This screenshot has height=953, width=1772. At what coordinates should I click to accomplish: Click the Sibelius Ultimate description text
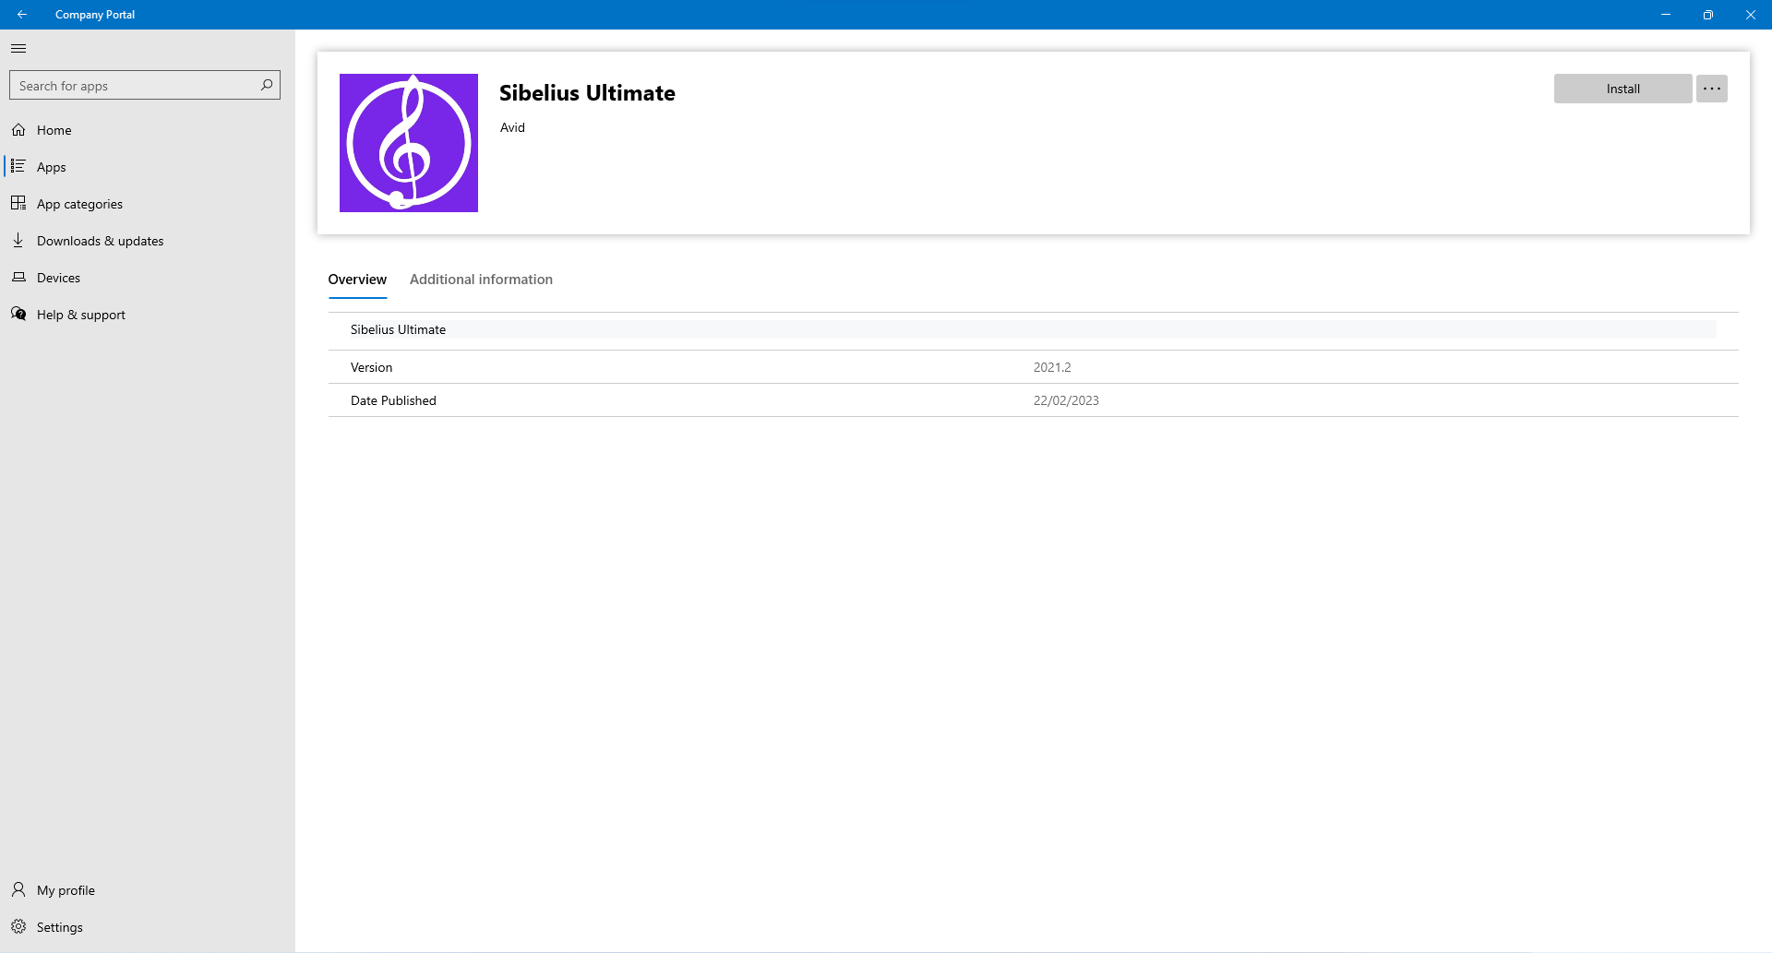398,329
